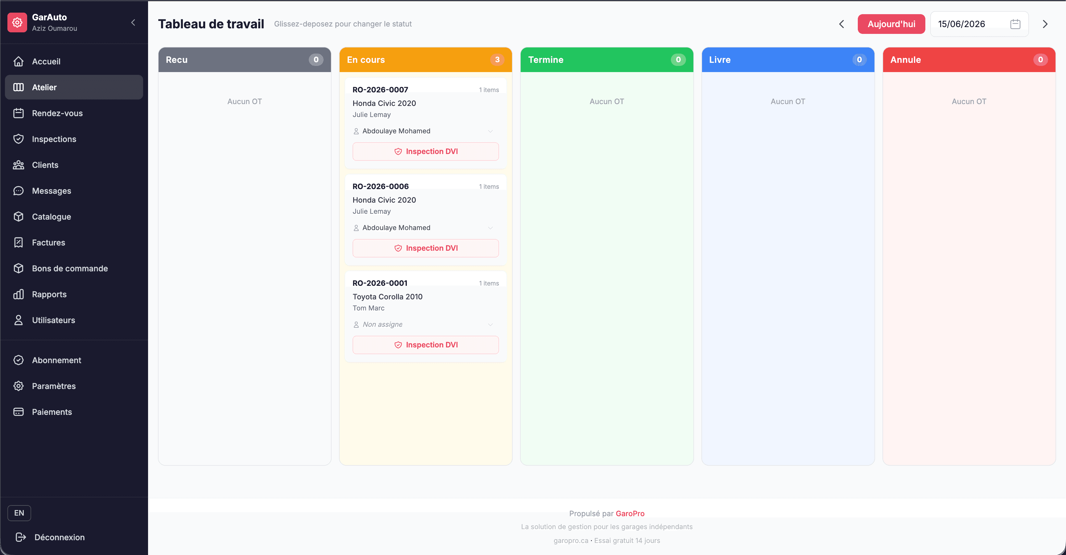Image resolution: width=1066 pixels, height=555 pixels.
Task: Click the Abonnement badge check icon
Action: (x=18, y=360)
